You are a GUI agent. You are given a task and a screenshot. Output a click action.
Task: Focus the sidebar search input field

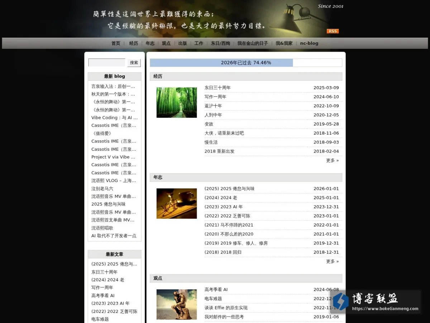[x=107, y=63]
